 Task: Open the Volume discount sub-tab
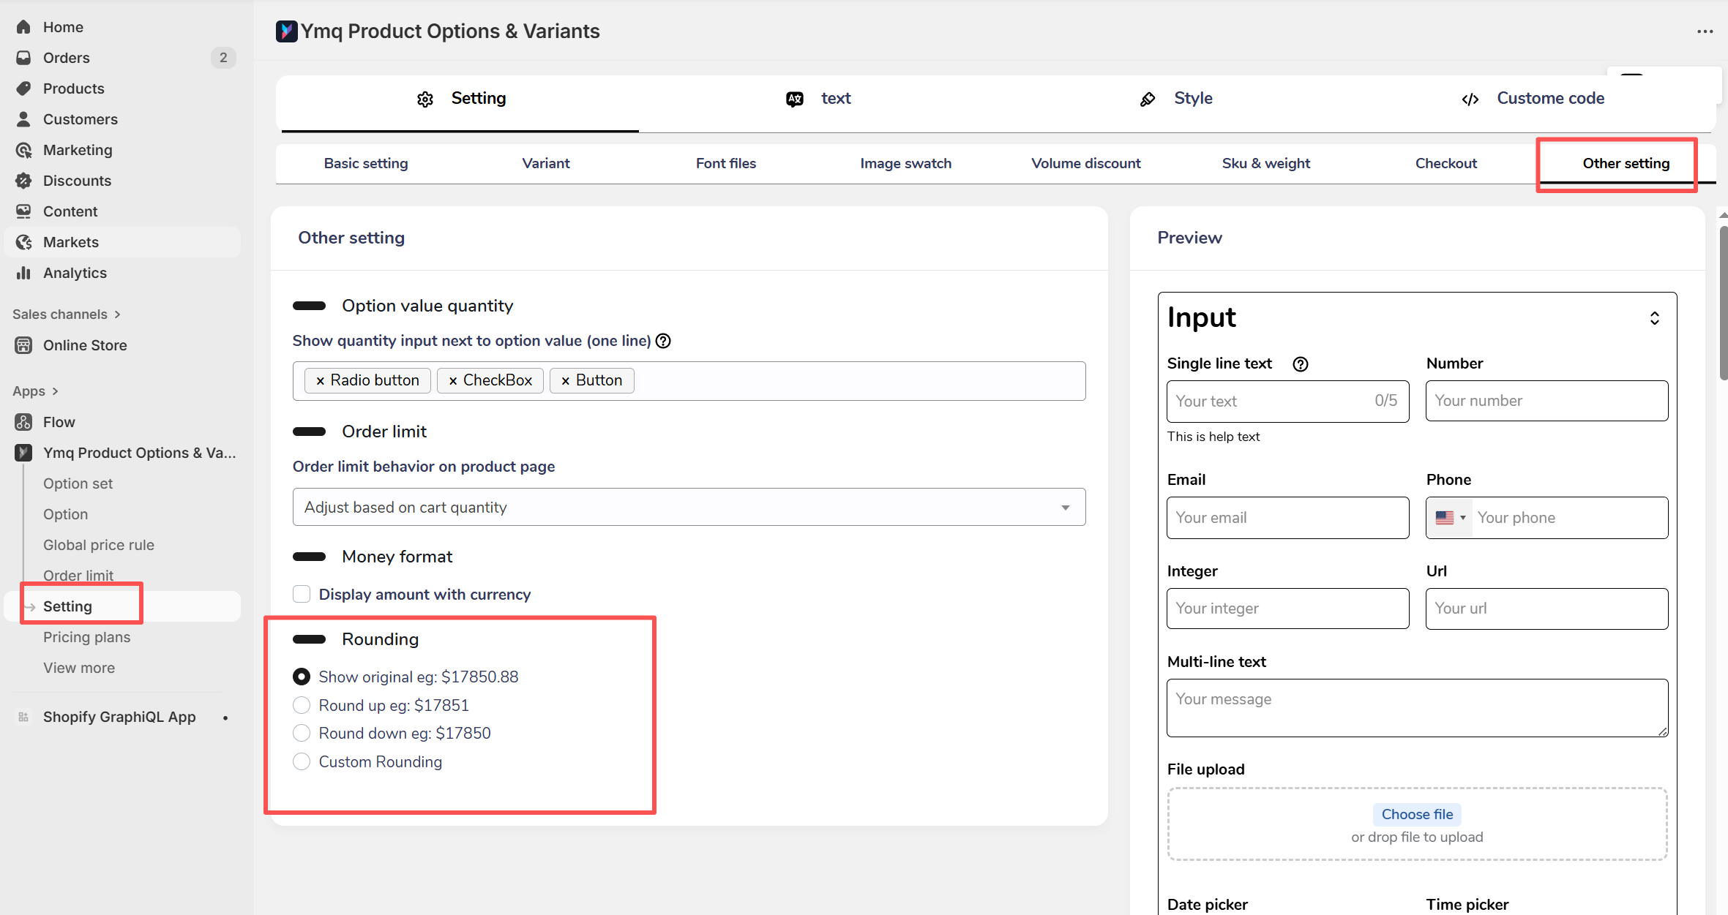pos(1085,163)
